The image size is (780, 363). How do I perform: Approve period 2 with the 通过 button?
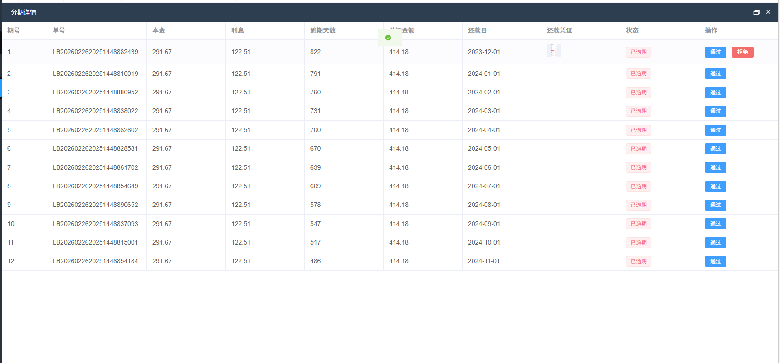715,74
